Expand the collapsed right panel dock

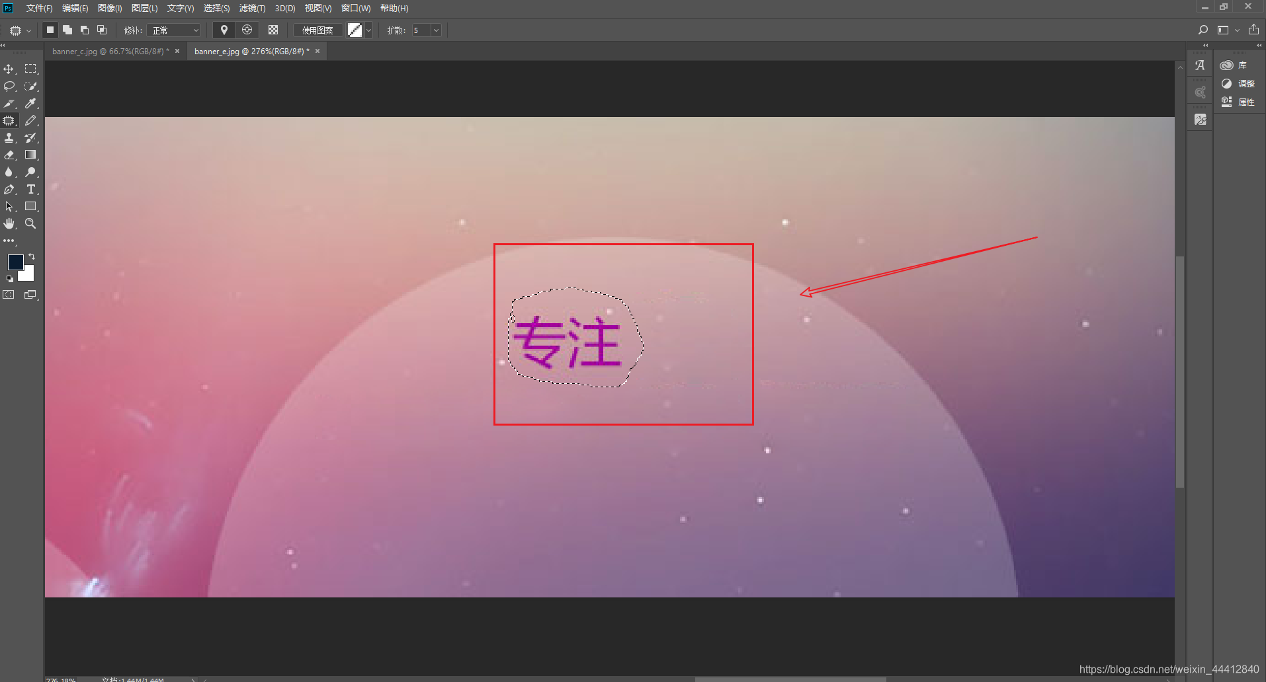(1259, 45)
